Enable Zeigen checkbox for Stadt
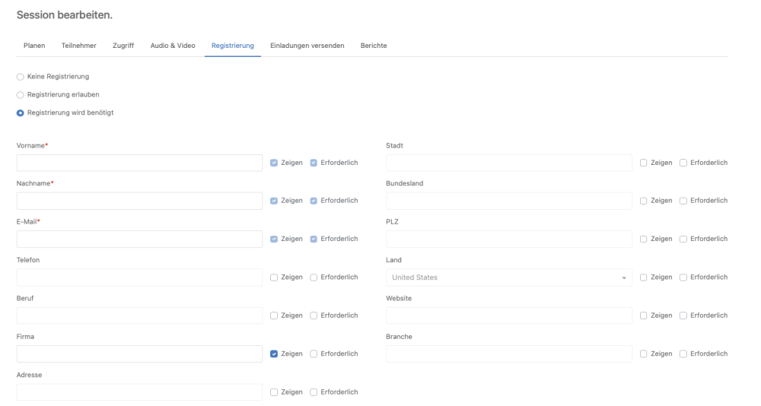 pyautogui.click(x=644, y=163)
